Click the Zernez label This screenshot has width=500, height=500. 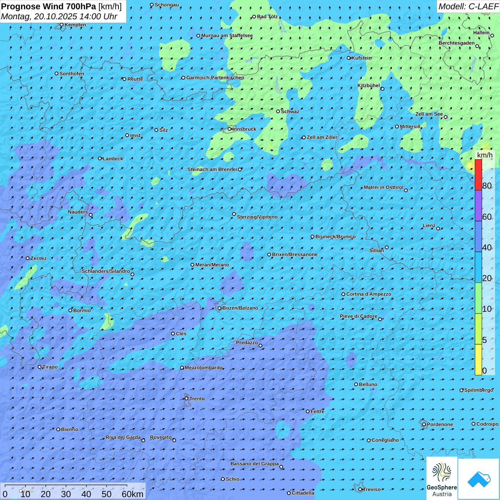click(x=39, y=258)
